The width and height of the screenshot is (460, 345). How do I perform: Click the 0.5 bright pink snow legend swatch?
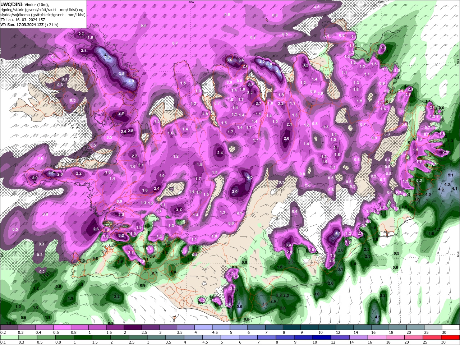coord(62,327)
